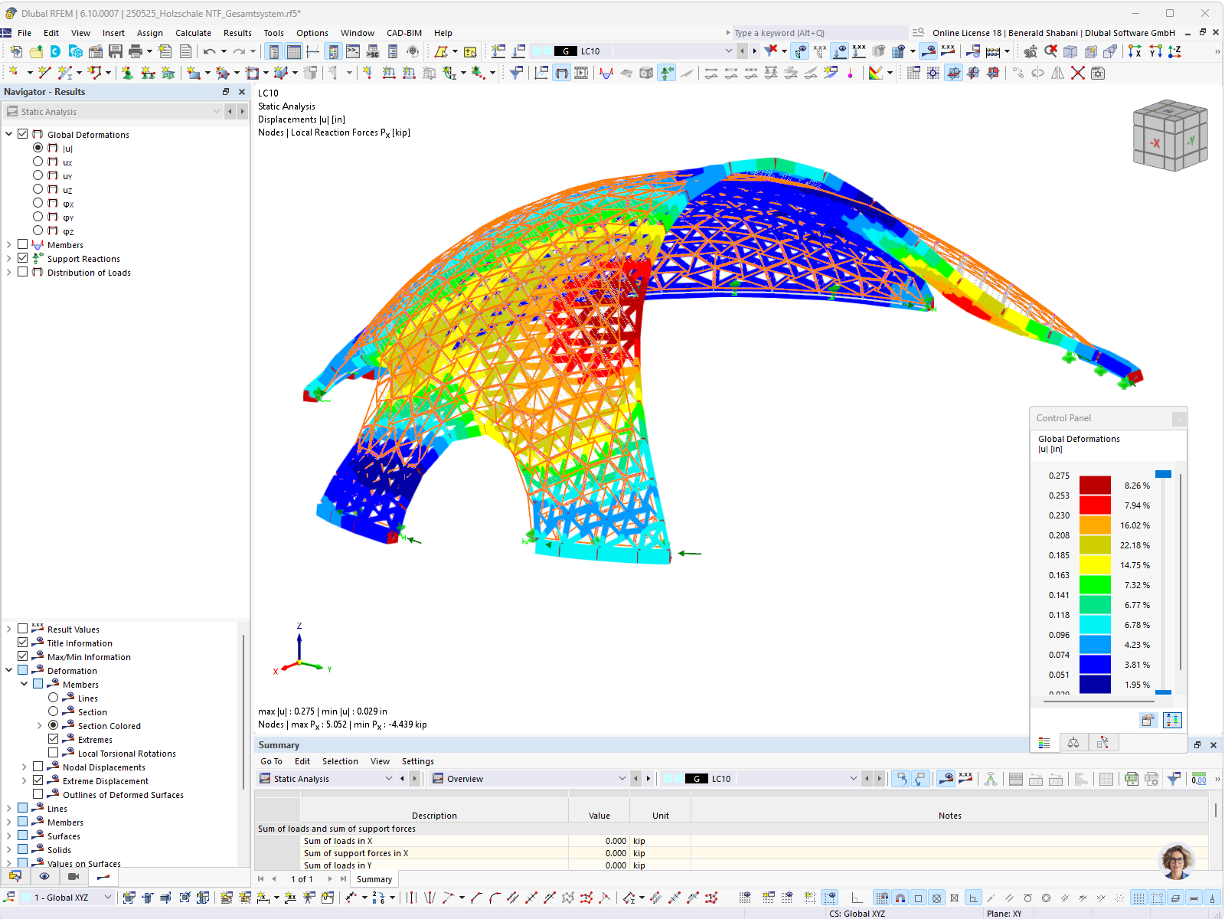Enable the Members checkbox in Results navigator

tap(22, 243)
